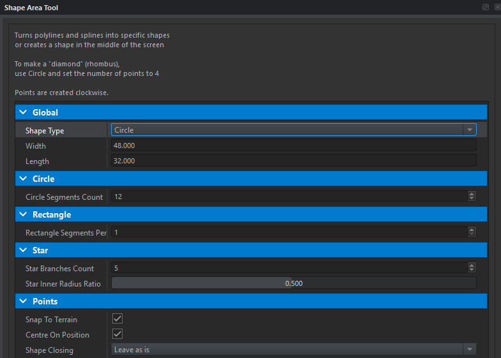Screen dimensions: 501x358
Task: Click the Star Branches Count input field
Action: [287, 268]
